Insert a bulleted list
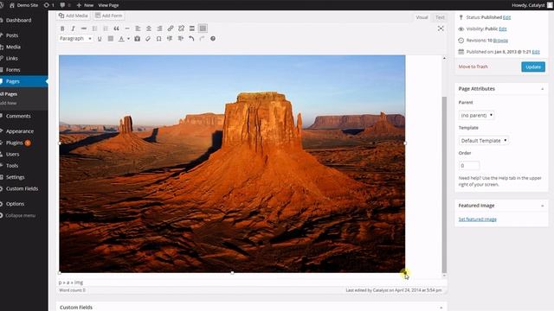 94,29
